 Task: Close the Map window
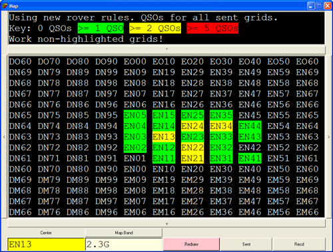[328, 6]
